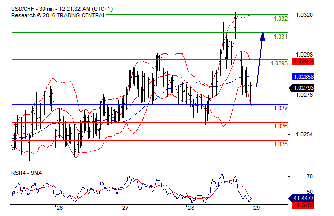This screenshot has height=216, width=334.
Task: Click the 1.0298 price axis label
Action: (304, 55)
